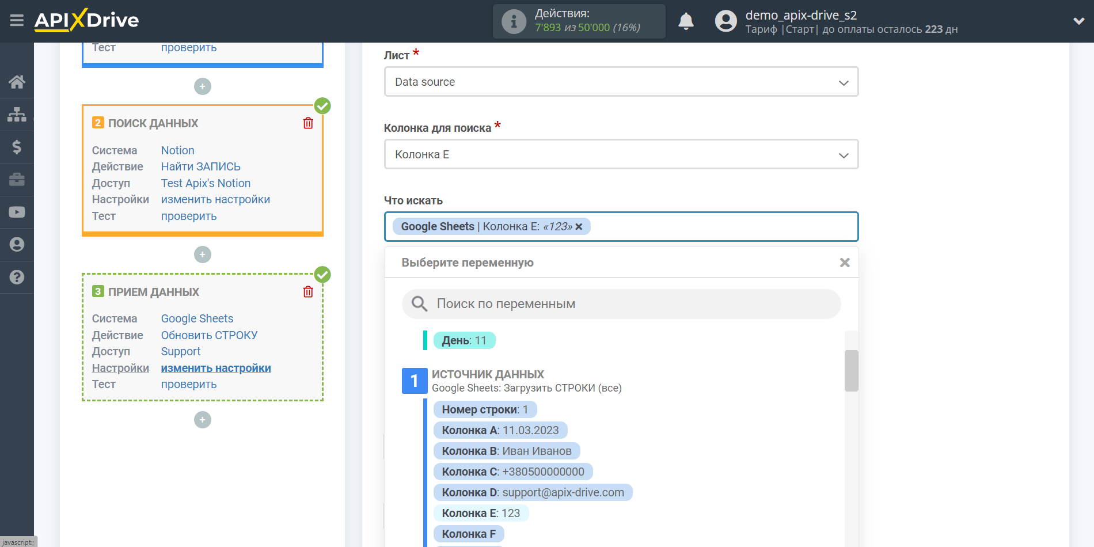
Task: Delete the ПОИСК ДАННЫХ block
Action: (308, 123)
